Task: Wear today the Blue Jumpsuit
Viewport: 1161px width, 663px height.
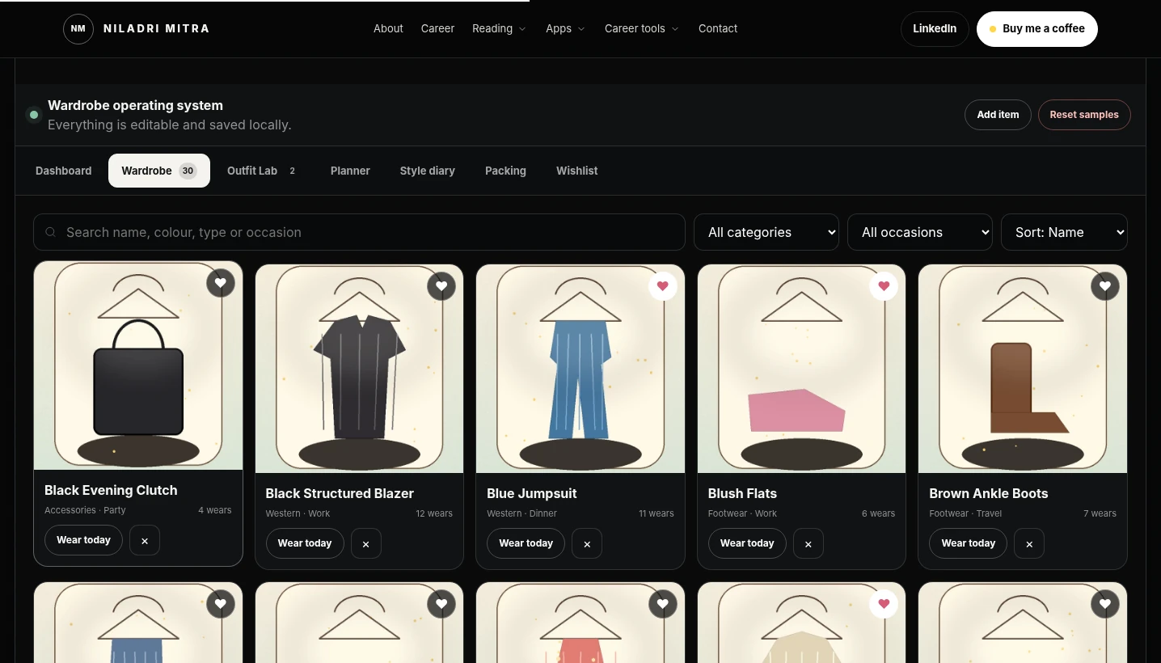Action: coord(526,544)
